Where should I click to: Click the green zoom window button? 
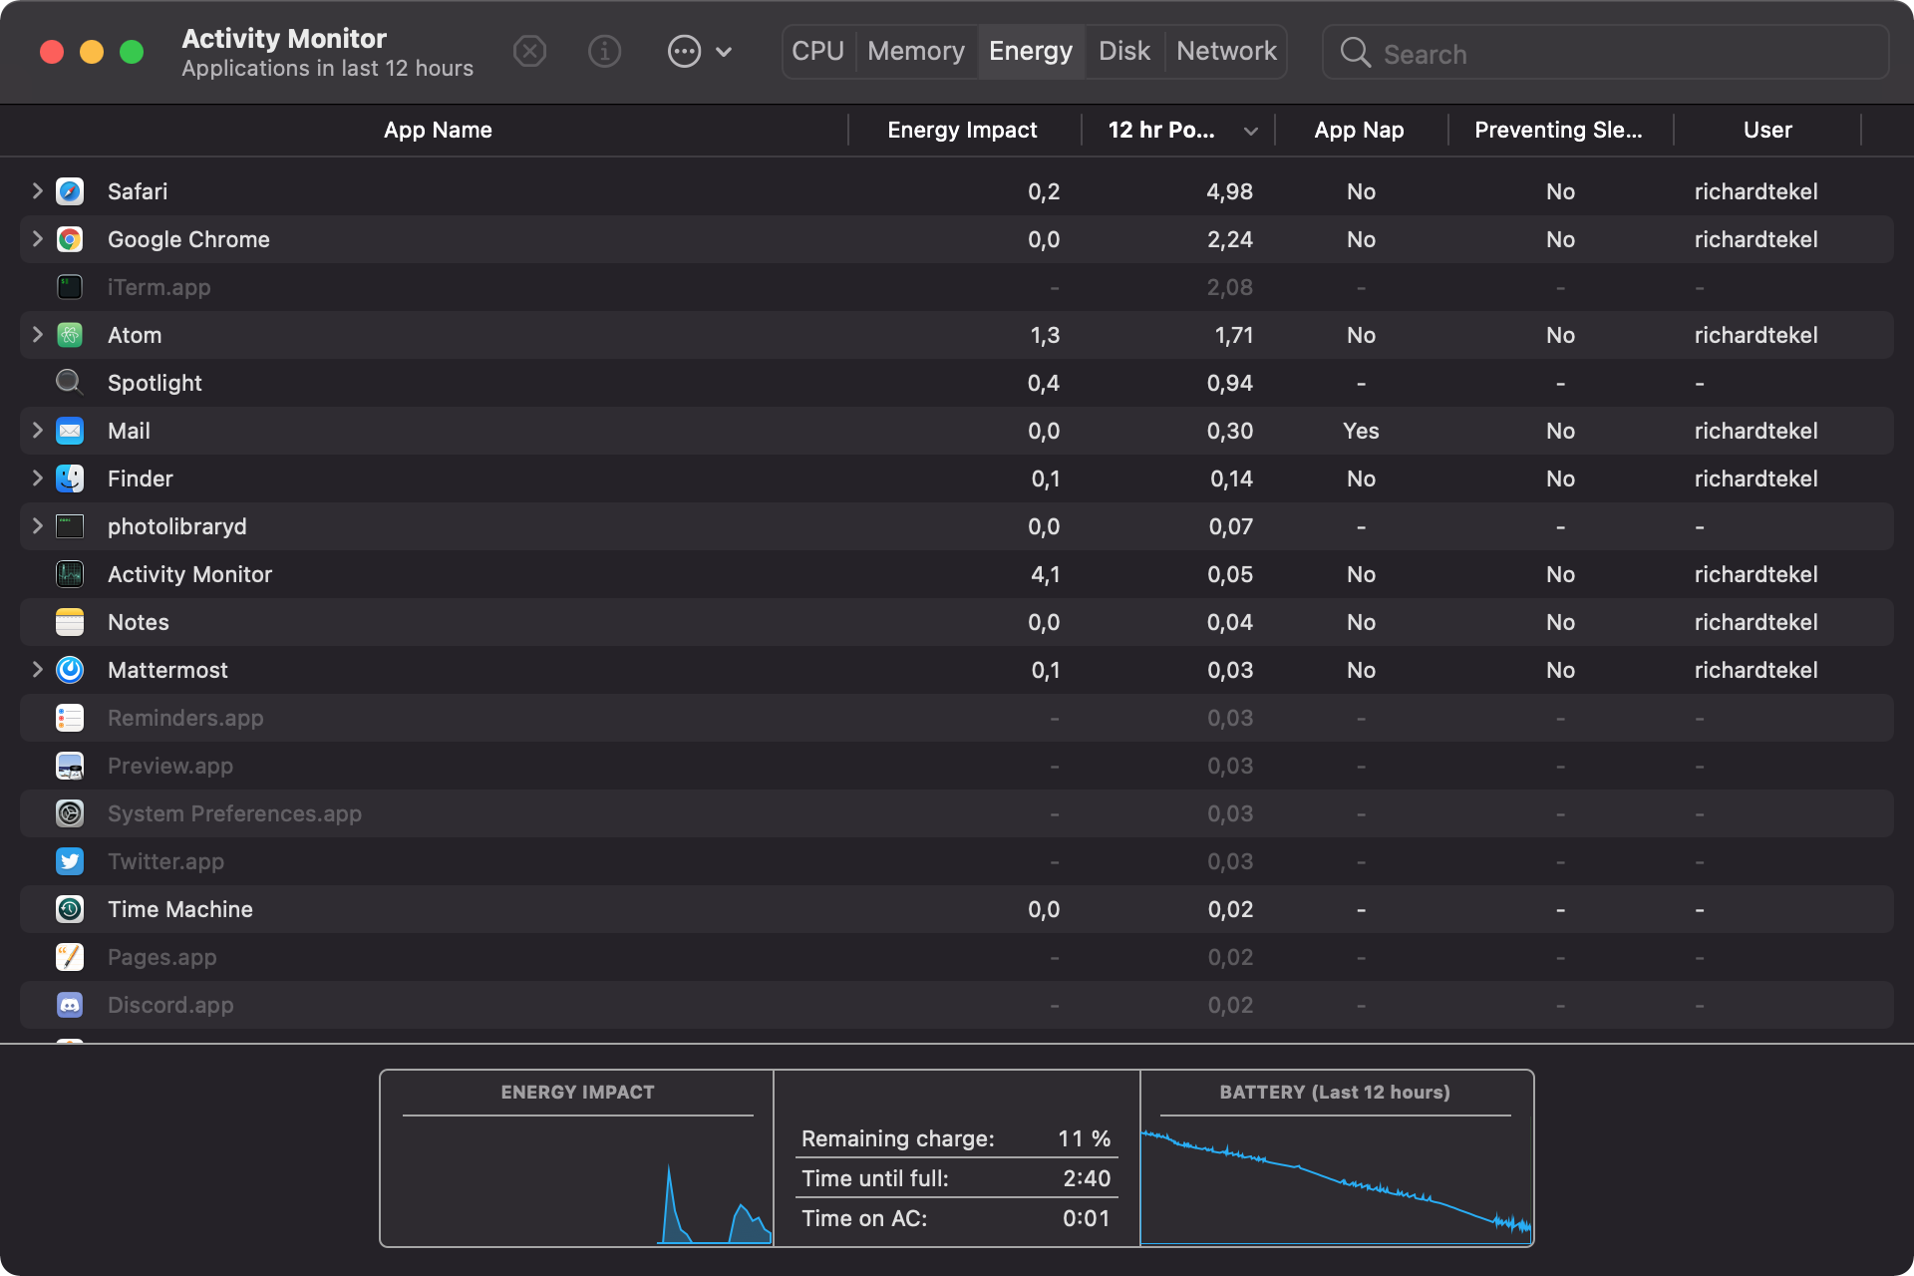(x=132, y=52)
